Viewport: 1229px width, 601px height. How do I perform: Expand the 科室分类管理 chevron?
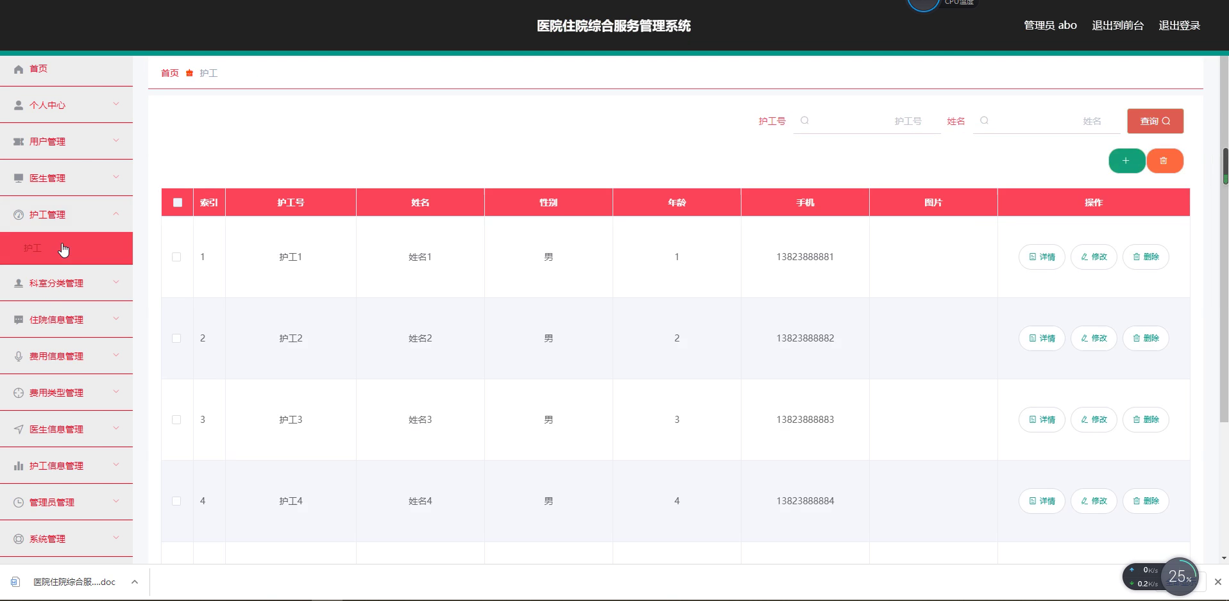click(x=116, y=282)
